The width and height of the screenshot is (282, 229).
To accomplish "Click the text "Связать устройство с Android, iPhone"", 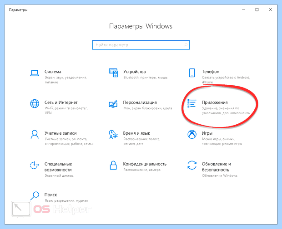I will coord(226,80).
